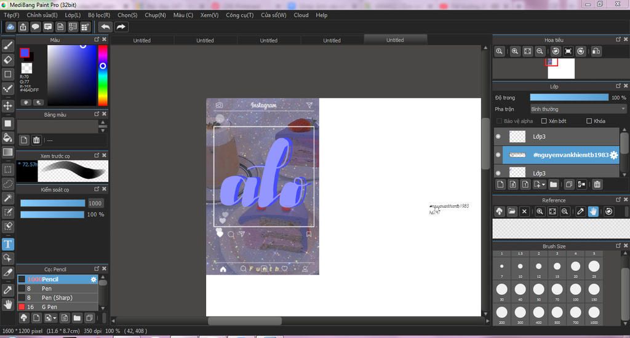
Task: Select the Gradient tool
Action: click(x=7, y=152)
